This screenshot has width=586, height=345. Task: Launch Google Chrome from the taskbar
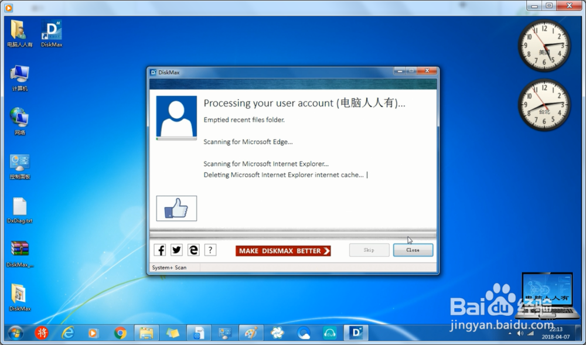(120, 333)
